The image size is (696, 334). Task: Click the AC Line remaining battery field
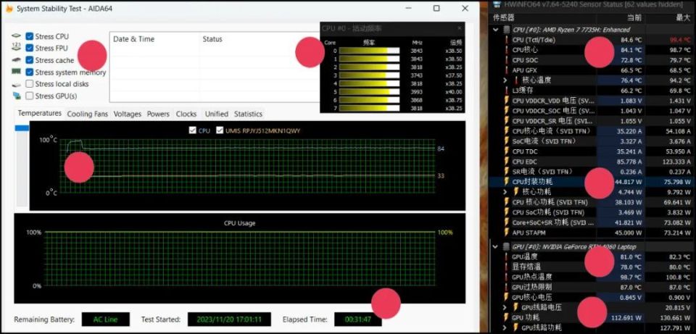105,320
